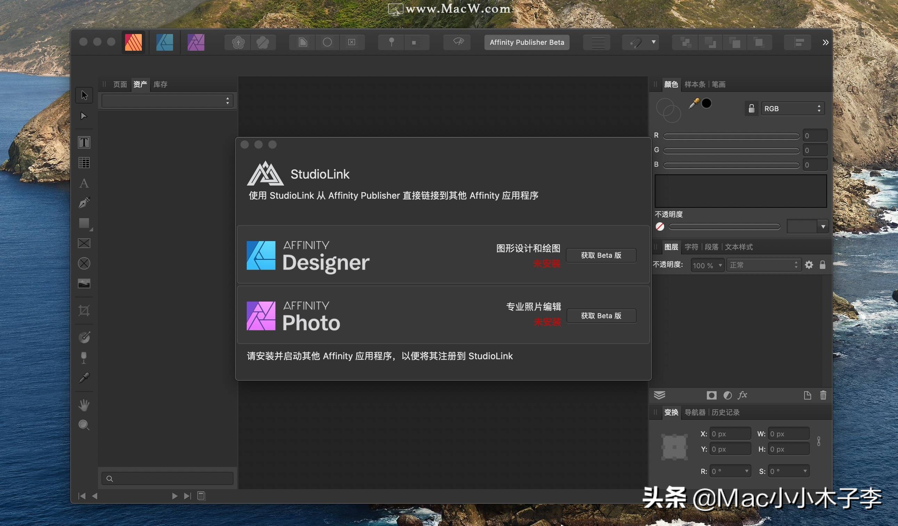
Task: Select the Pen tool
Action: pyautogui.click(x=84, y=202)
